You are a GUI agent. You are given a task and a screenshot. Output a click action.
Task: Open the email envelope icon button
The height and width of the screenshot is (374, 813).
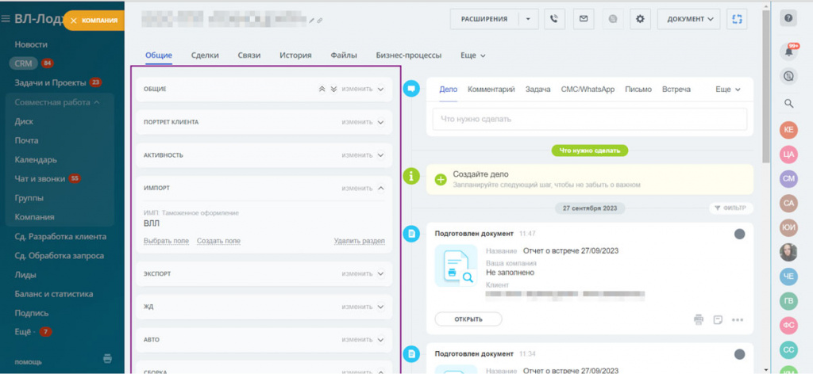[x=583, y=19]
